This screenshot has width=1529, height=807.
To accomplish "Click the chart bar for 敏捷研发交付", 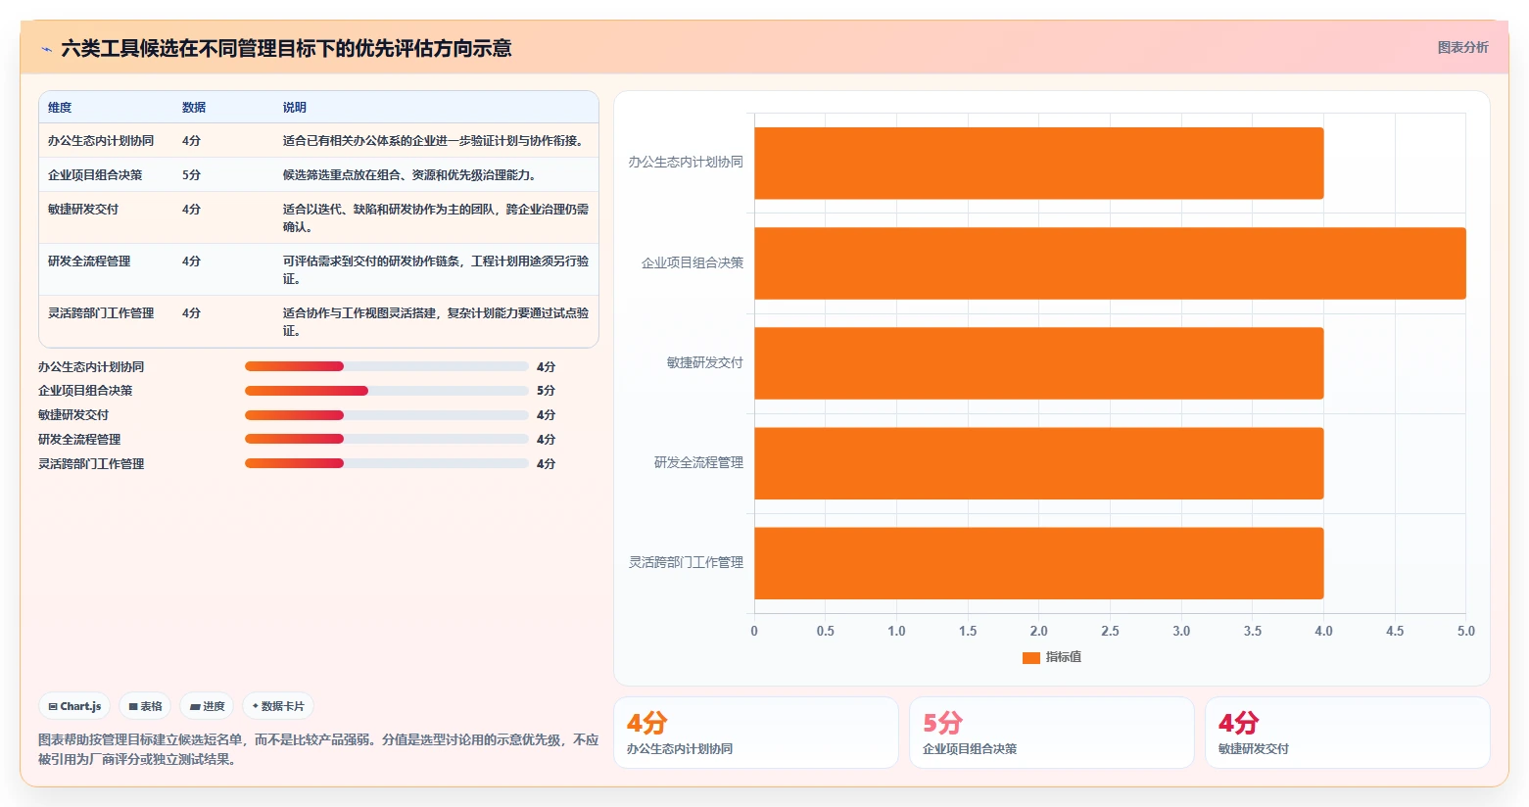I will point(1039,363).
